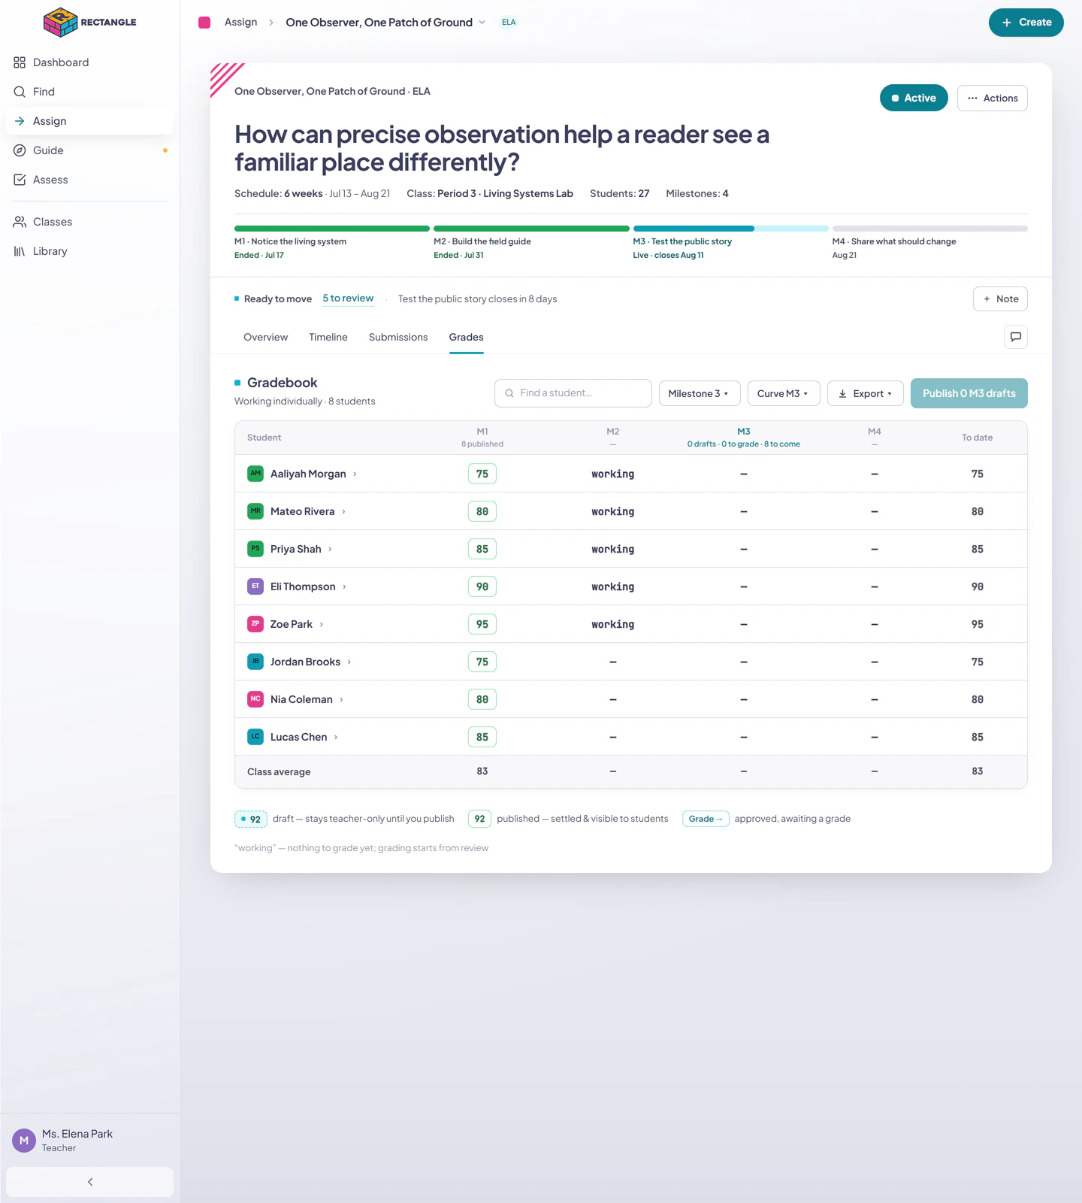This screenshot has height=1203, width=1082.
Task: Toggle the Active status button
Action: click(x=914, y=98)
